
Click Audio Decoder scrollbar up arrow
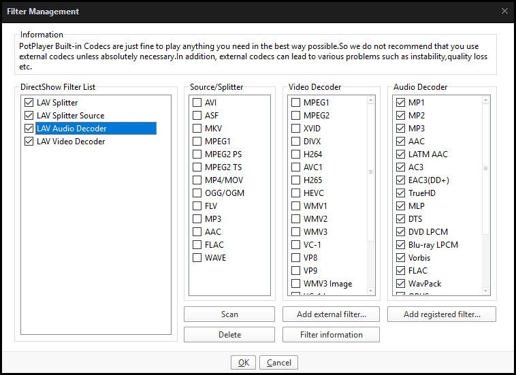(486, 99)
